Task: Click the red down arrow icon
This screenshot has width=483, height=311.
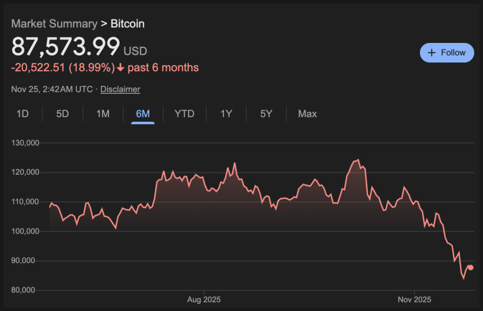Action: 120,68
